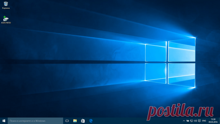Open the volume speaker tray icon

point(195,121)
